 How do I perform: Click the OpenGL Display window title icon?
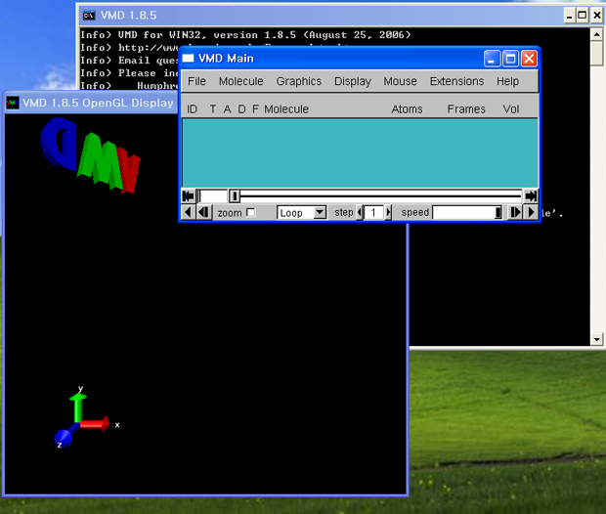click(13, 103)
